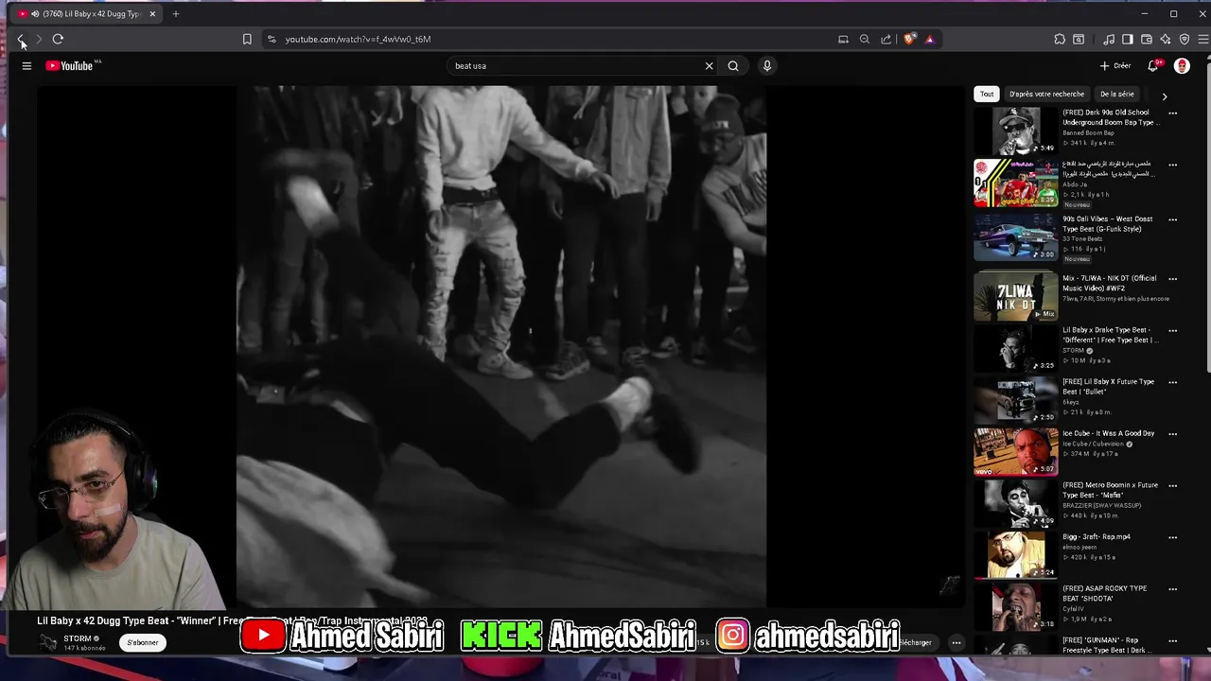
Task: Open options for 90's Cali Vibes video
Action: (1172, 219)
